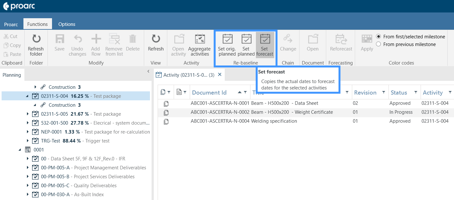This screenshot has width=454, height=200.
Task: Open first document-icon column header dropdown
Action: (x=169, y=92)
